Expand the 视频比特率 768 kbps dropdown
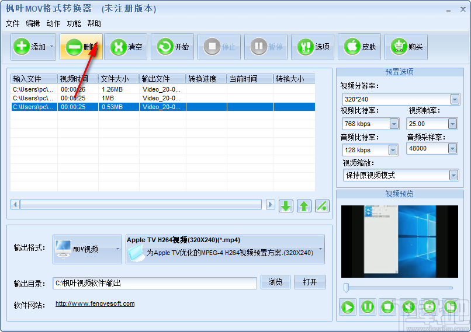The image size is (471, 332). click(394, 124)
